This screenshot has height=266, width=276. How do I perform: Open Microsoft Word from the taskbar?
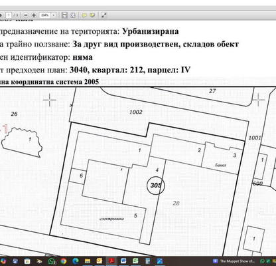(123, 261)
